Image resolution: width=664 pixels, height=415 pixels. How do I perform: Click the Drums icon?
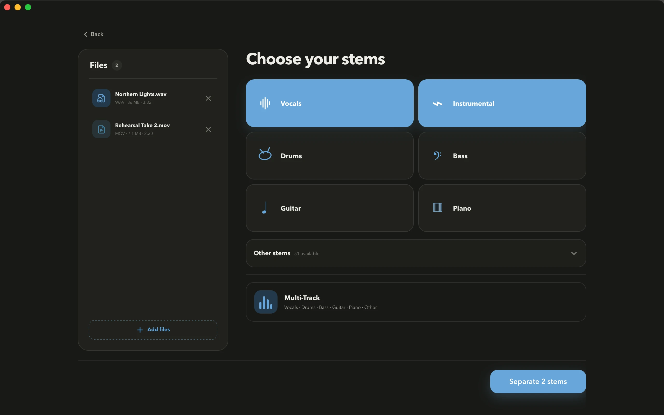point(265,154)
